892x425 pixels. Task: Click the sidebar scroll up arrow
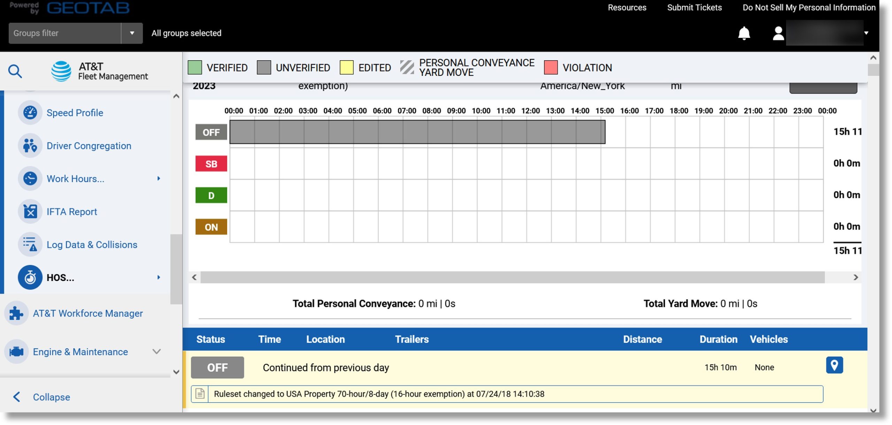tap(176, 96)
